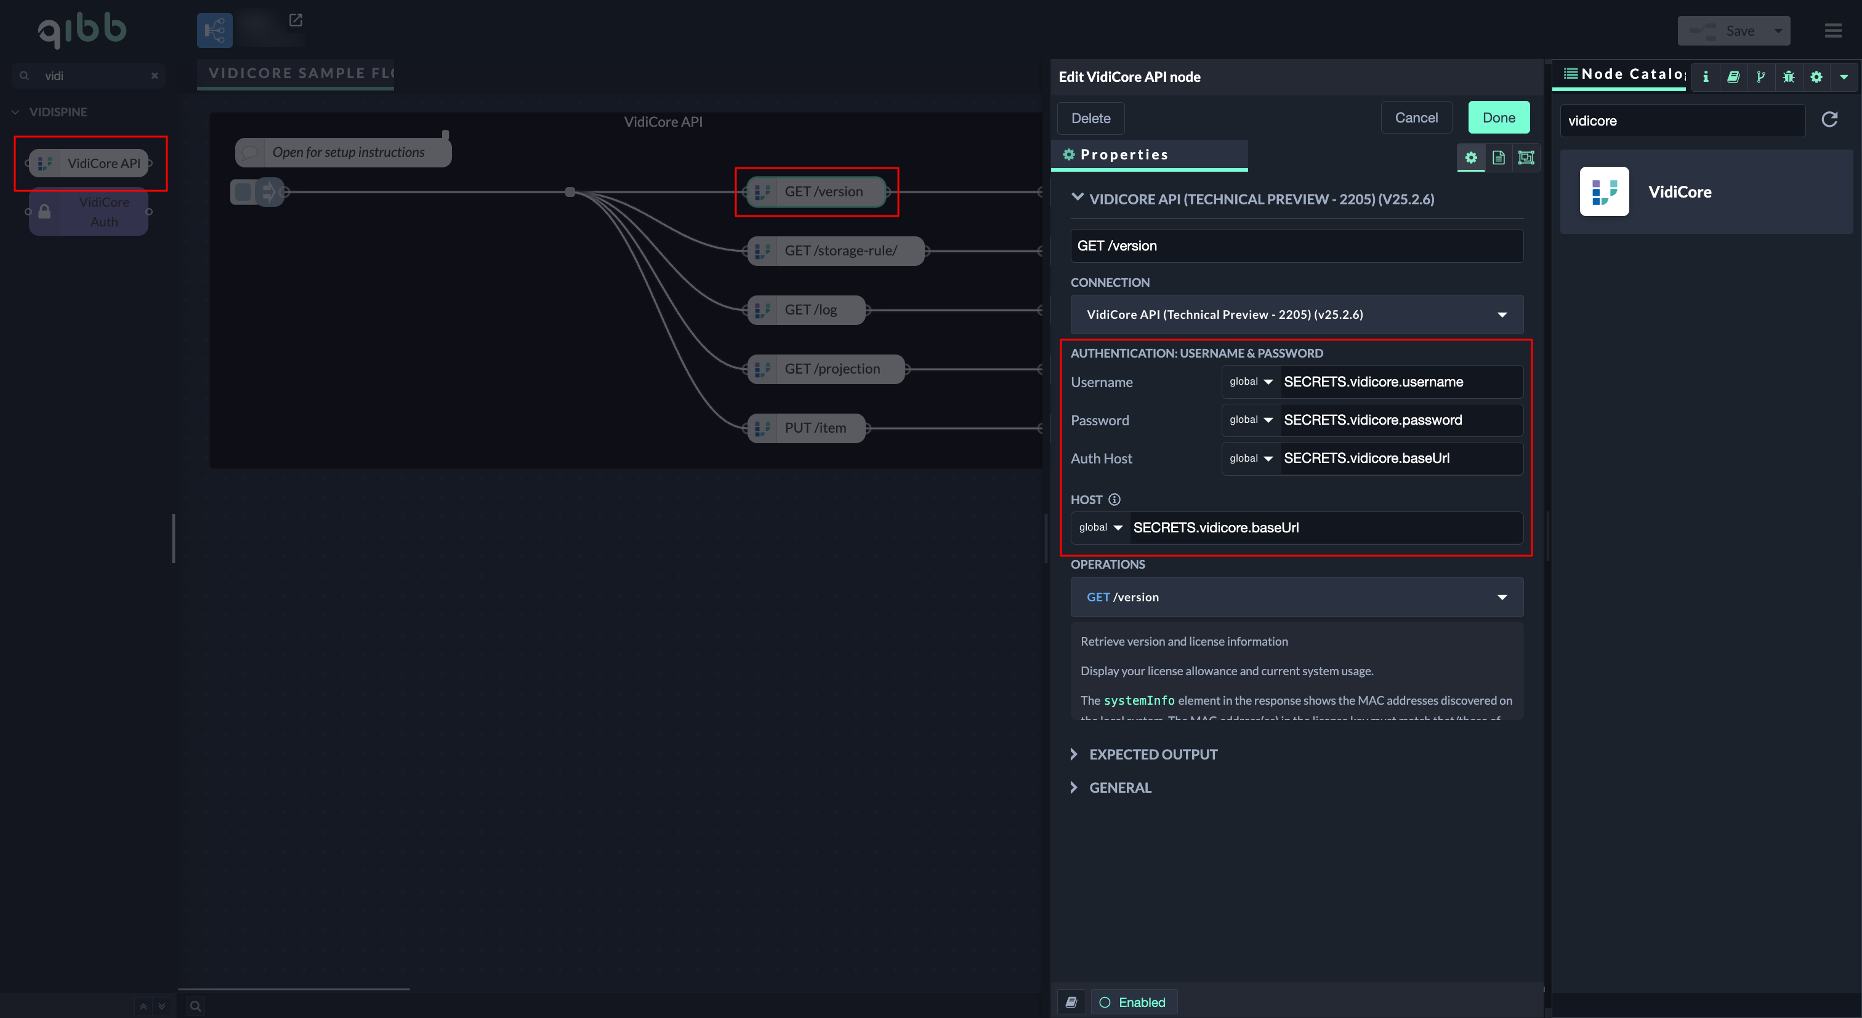
Task: Toggle the node Enabled state
Action: click(x=1134, y=1002)
